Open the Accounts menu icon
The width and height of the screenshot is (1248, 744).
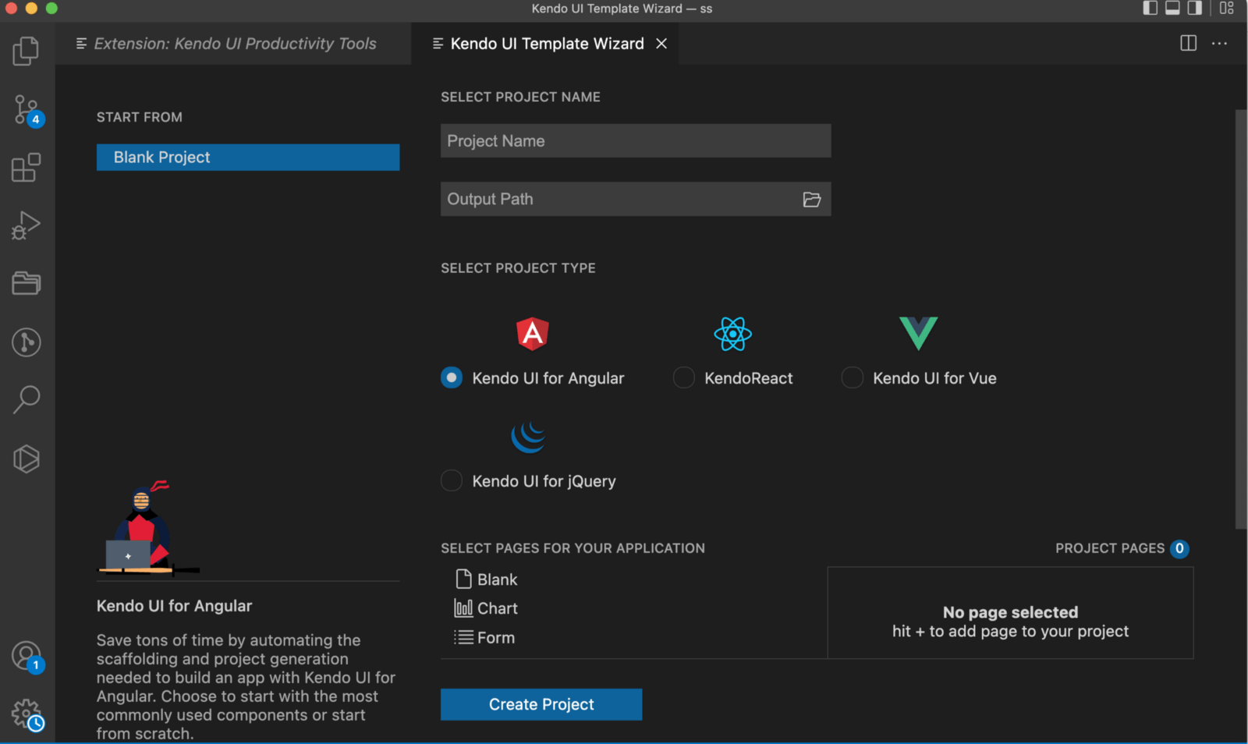27,657
